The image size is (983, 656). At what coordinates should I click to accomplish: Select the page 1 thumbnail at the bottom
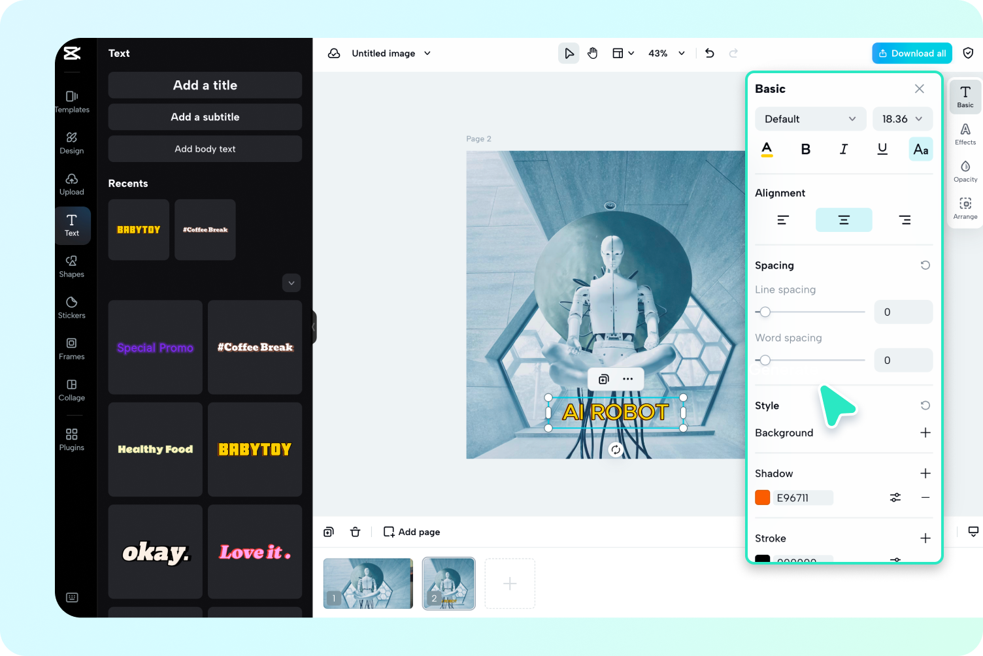click(367, 583)
